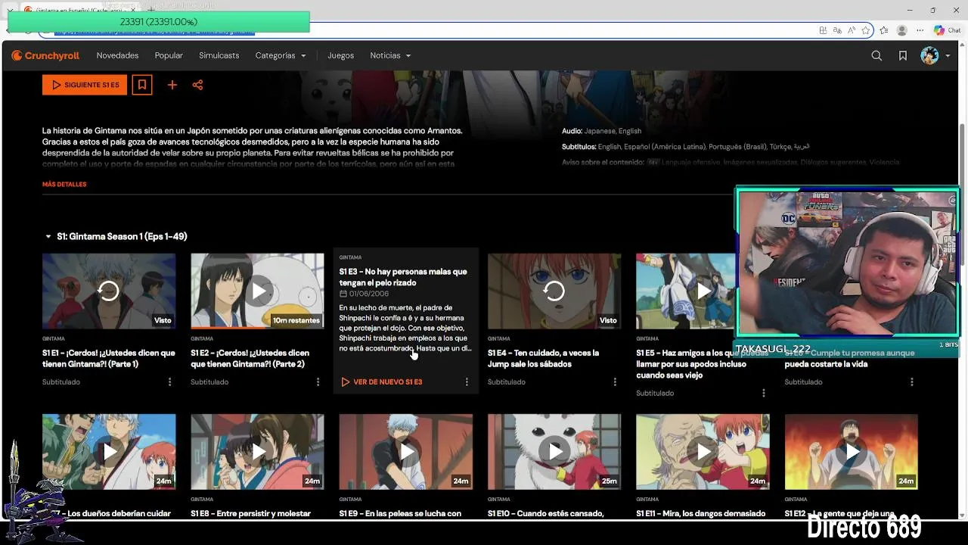Open S1 E1 episode title link

(109, 358)
